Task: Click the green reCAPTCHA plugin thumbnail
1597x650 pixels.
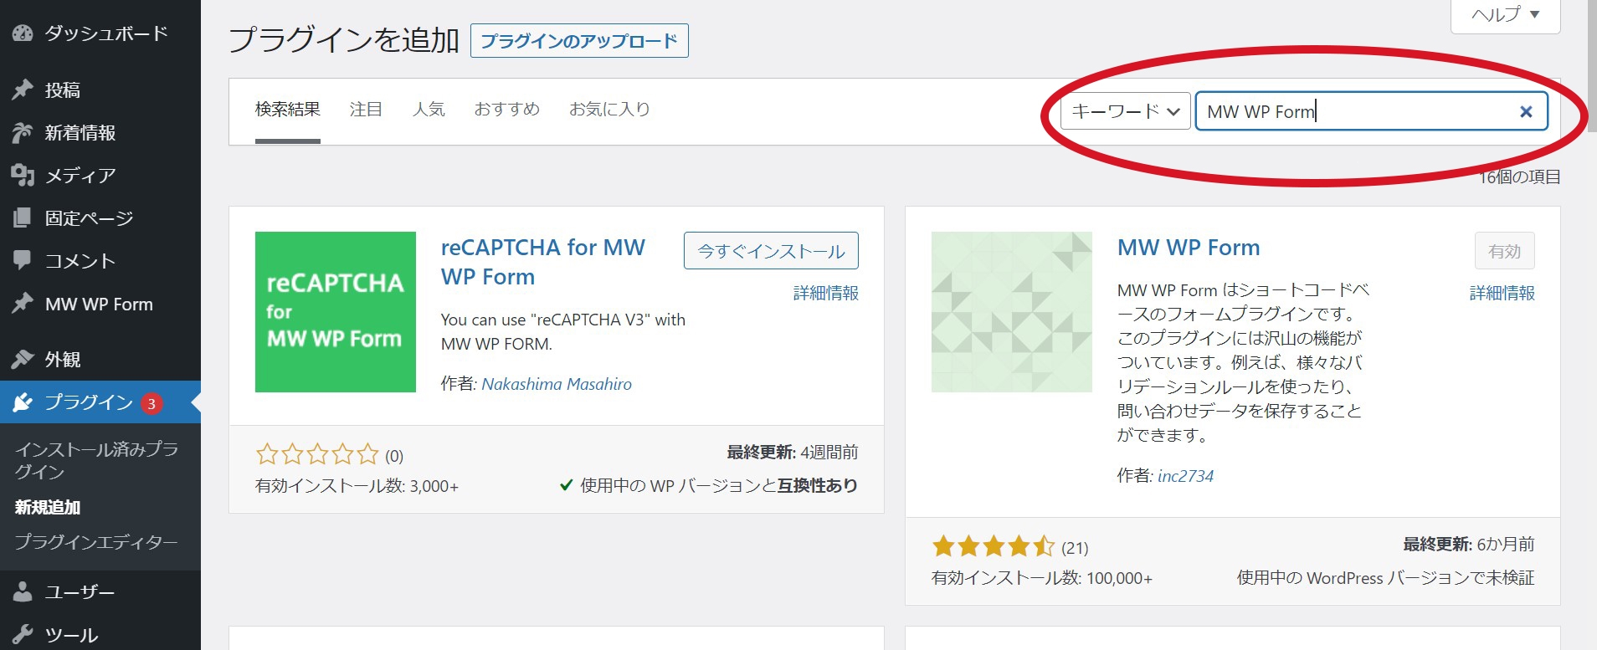Action: point(336,312)
